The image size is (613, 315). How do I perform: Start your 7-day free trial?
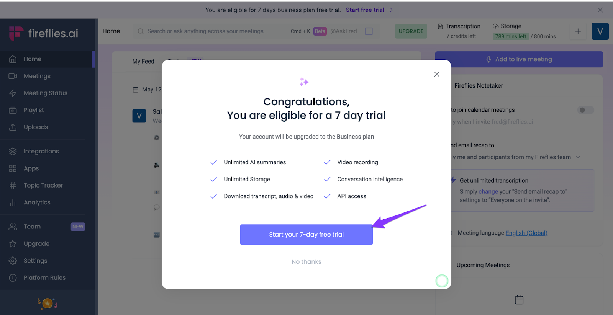coord(306,235)
